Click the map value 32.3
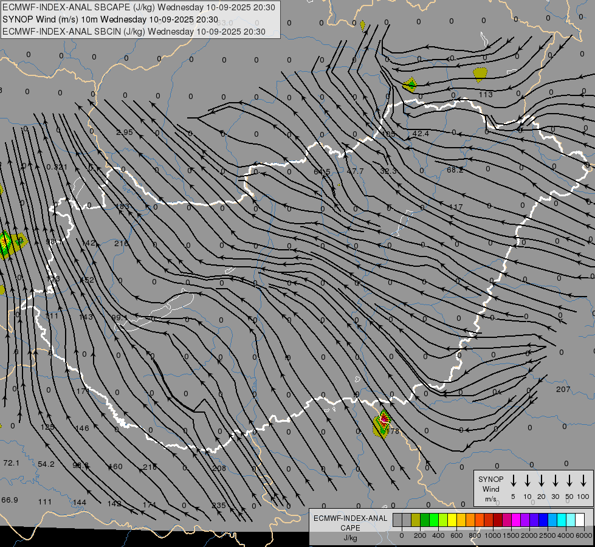 tap(388, 171)
